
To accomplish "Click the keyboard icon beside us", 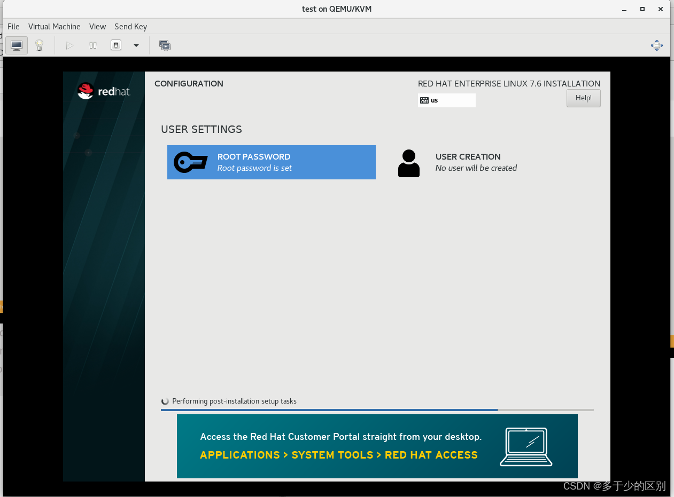I will [424, 100].
